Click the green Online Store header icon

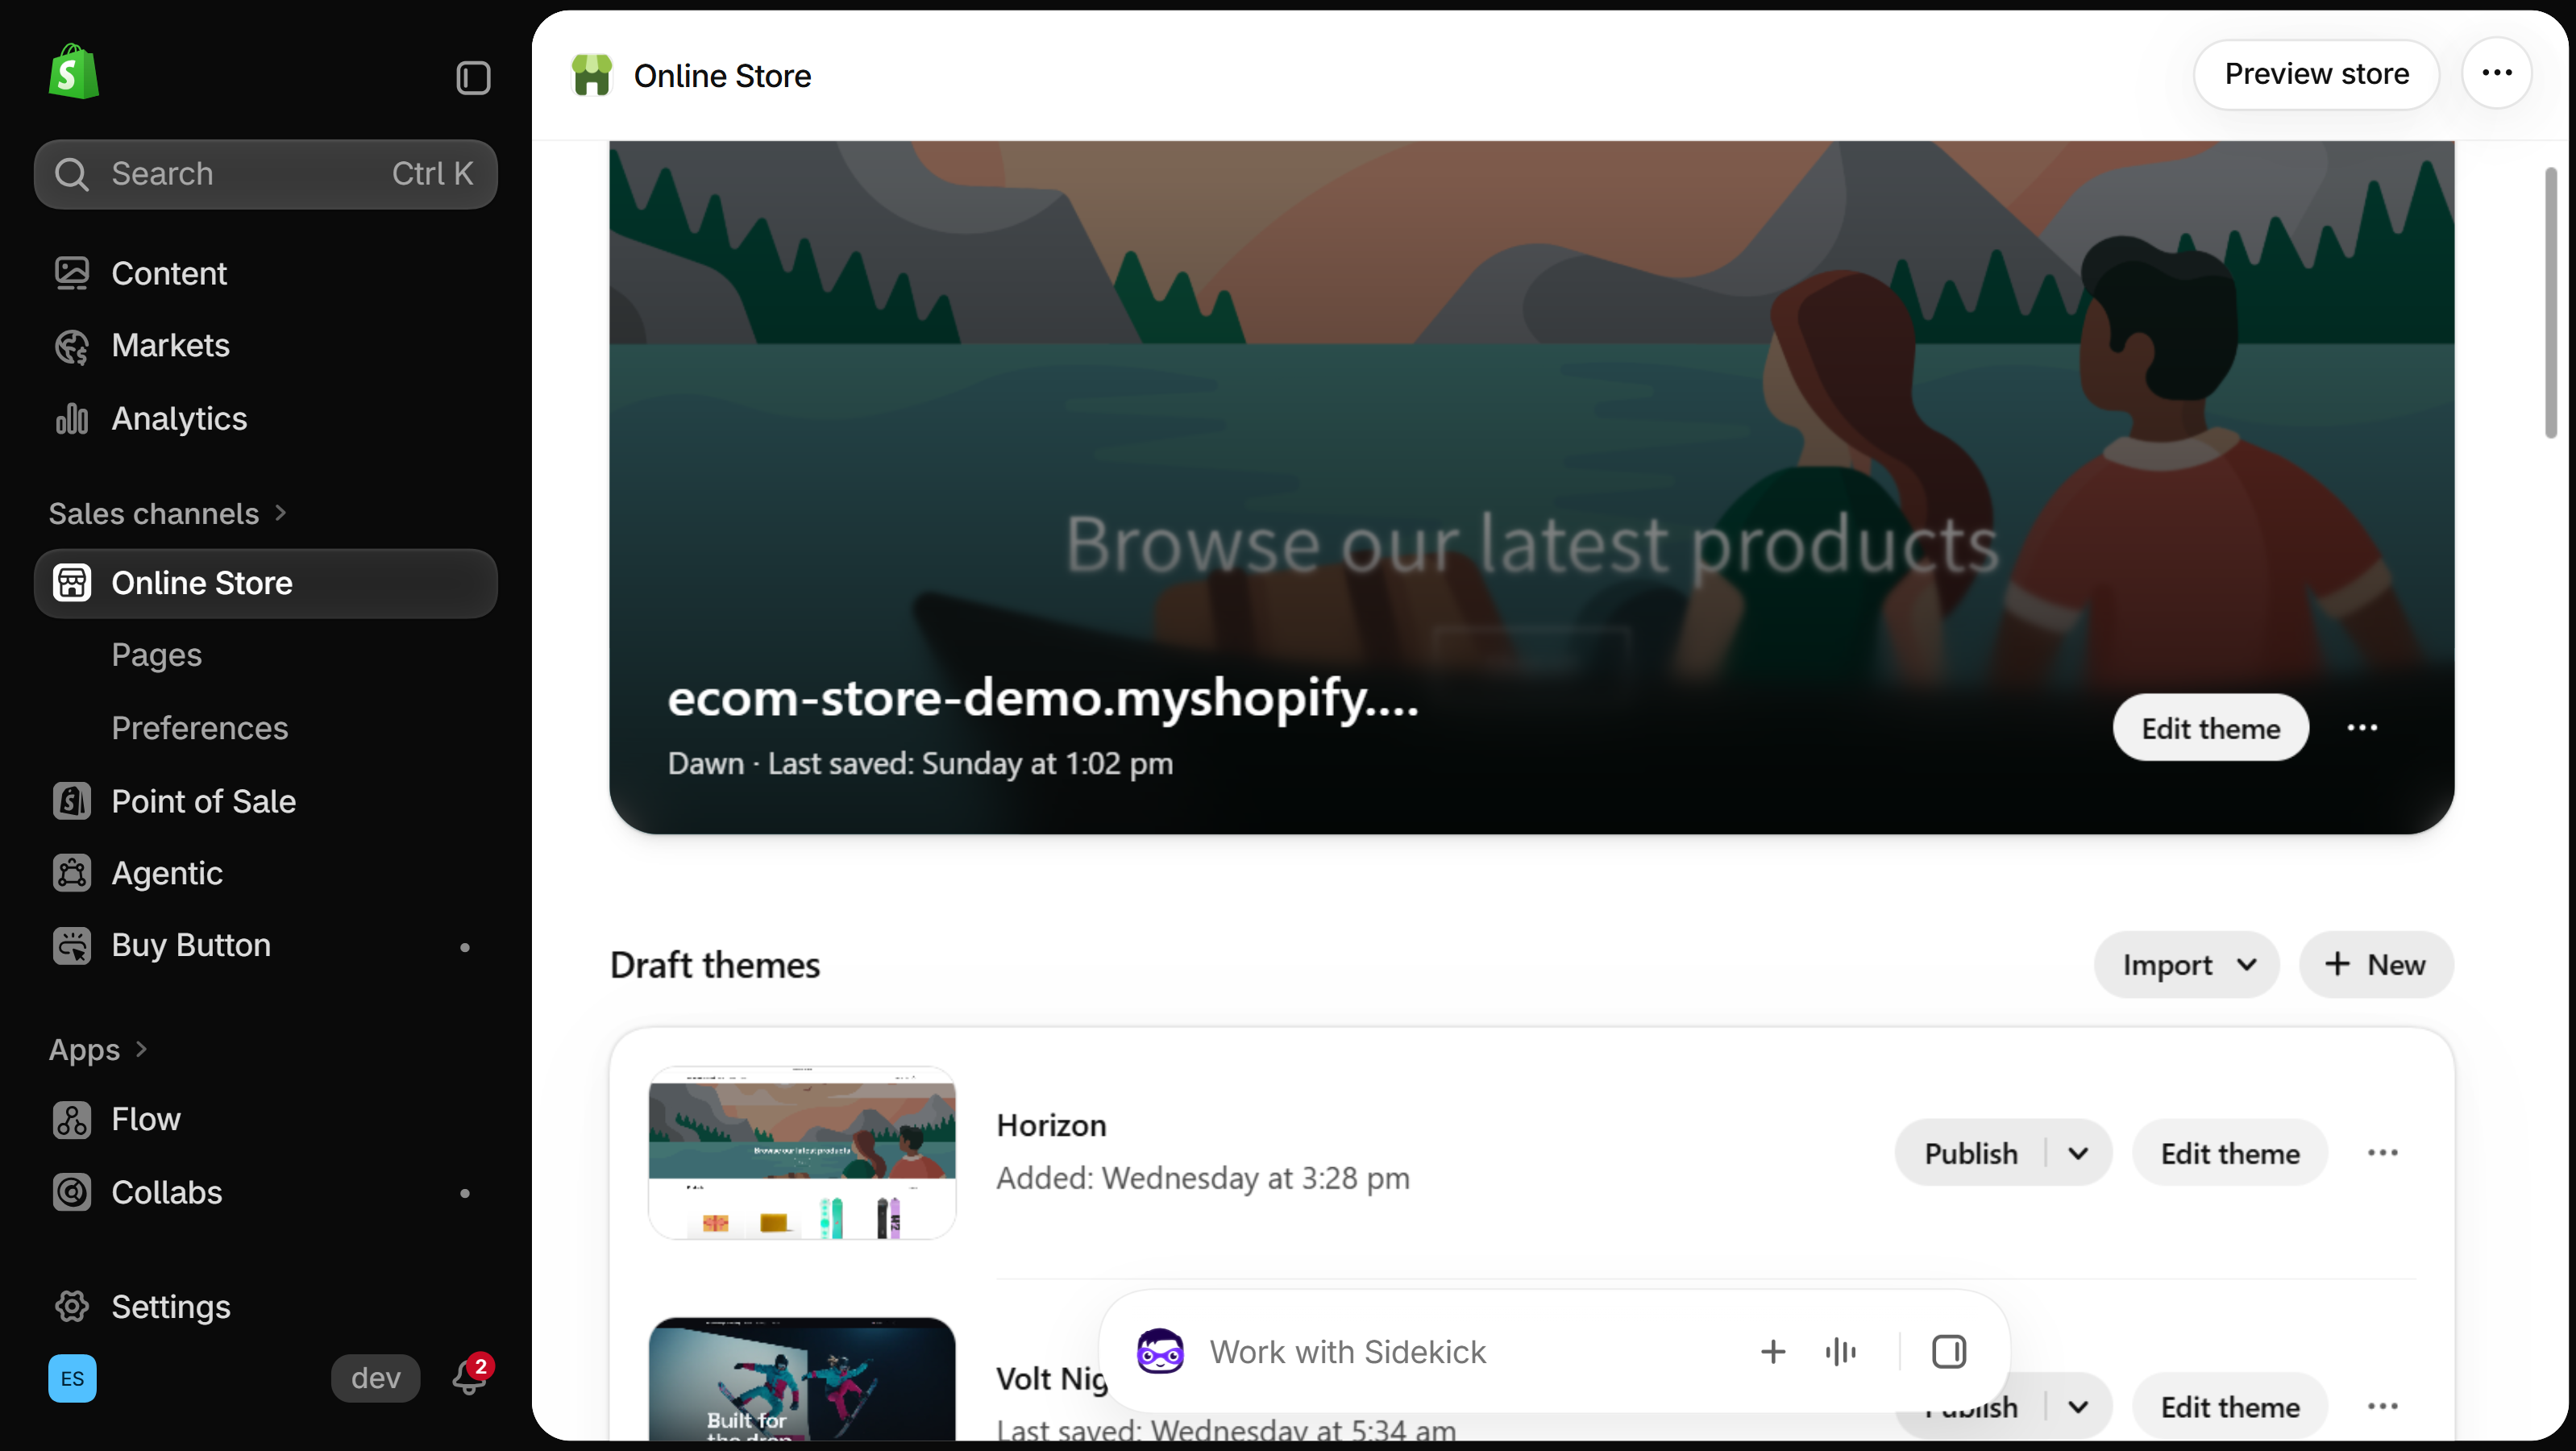(x=591, y=76)
